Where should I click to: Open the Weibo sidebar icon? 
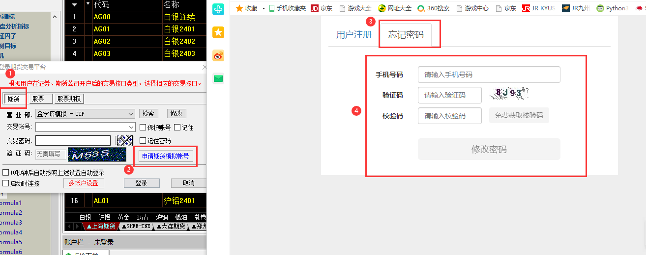[x=218, y=55]
